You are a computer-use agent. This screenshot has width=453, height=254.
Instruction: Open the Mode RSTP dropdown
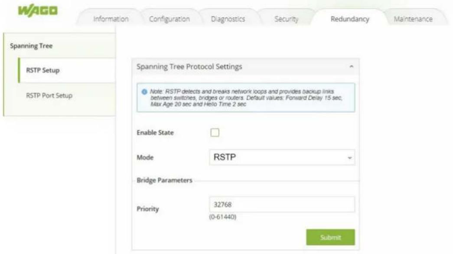(x=282, y=157)
